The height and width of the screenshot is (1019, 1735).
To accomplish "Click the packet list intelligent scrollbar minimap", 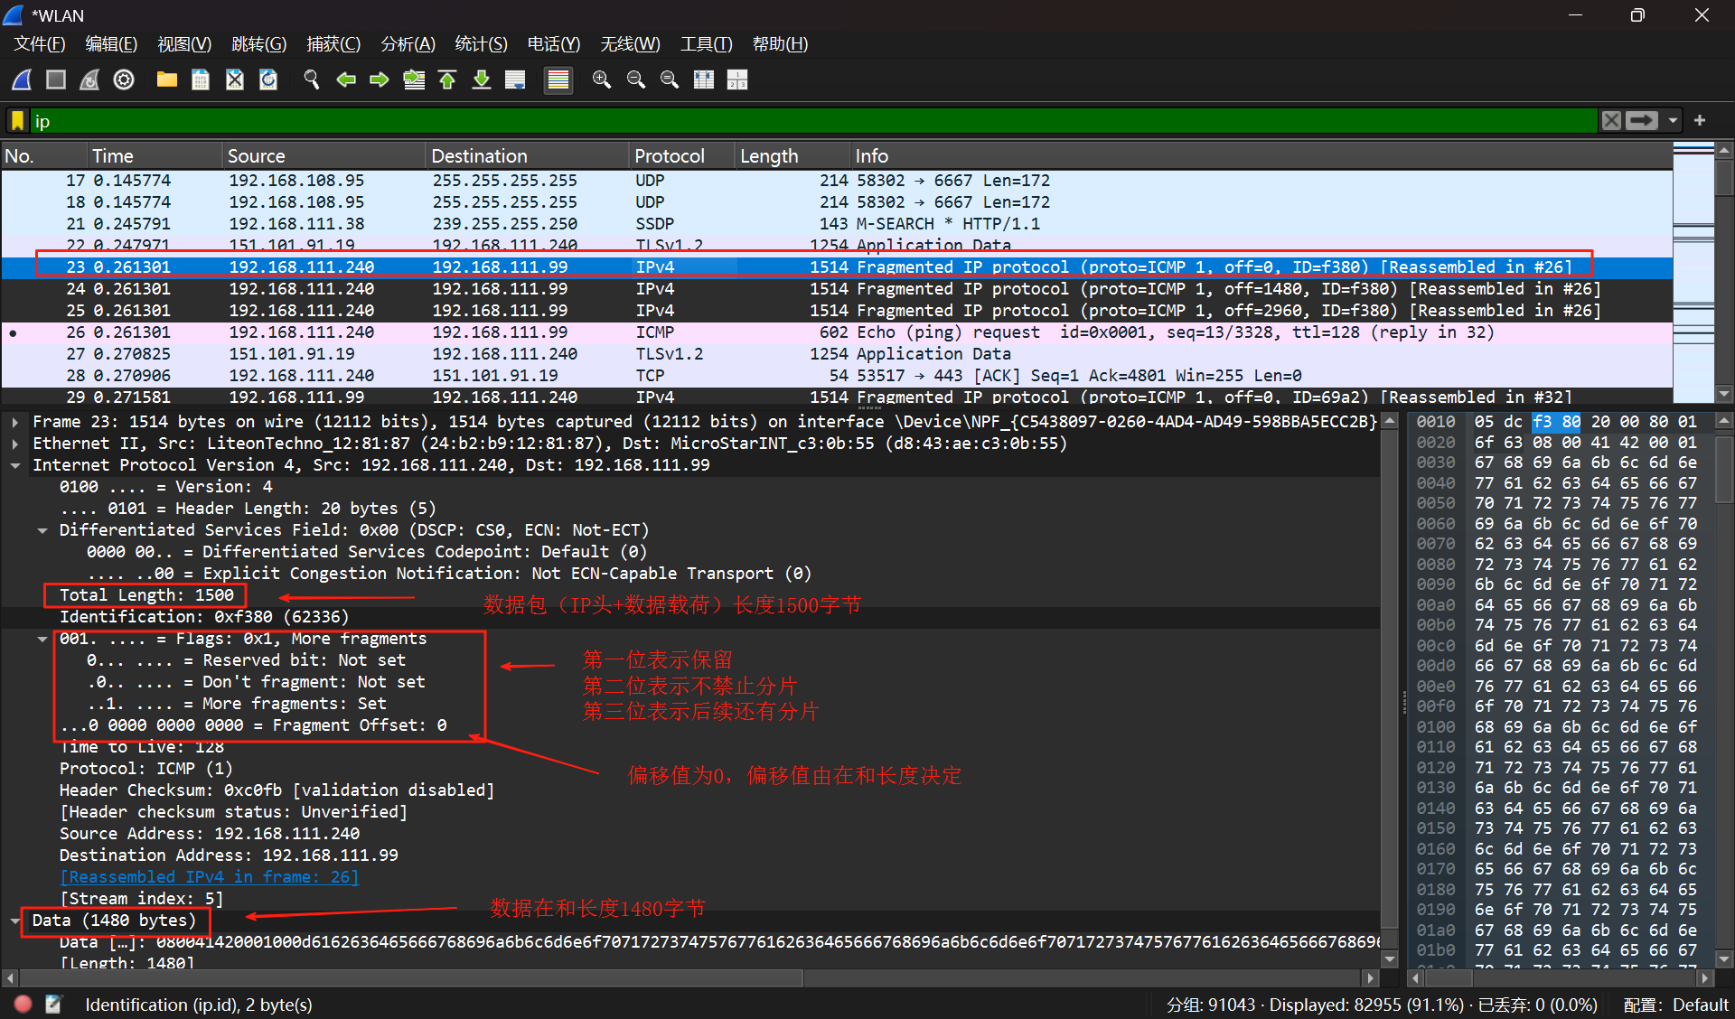I will (x=1693, y=271).
